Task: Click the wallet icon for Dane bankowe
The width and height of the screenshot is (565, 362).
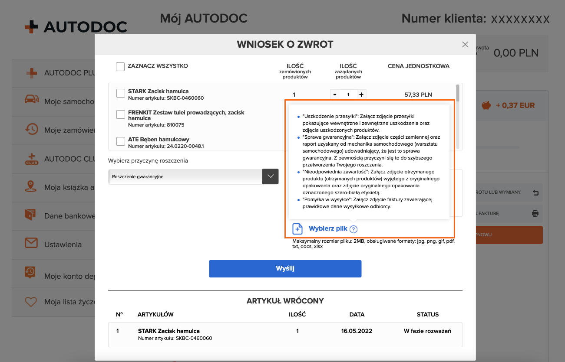Action: click(31, 215)
